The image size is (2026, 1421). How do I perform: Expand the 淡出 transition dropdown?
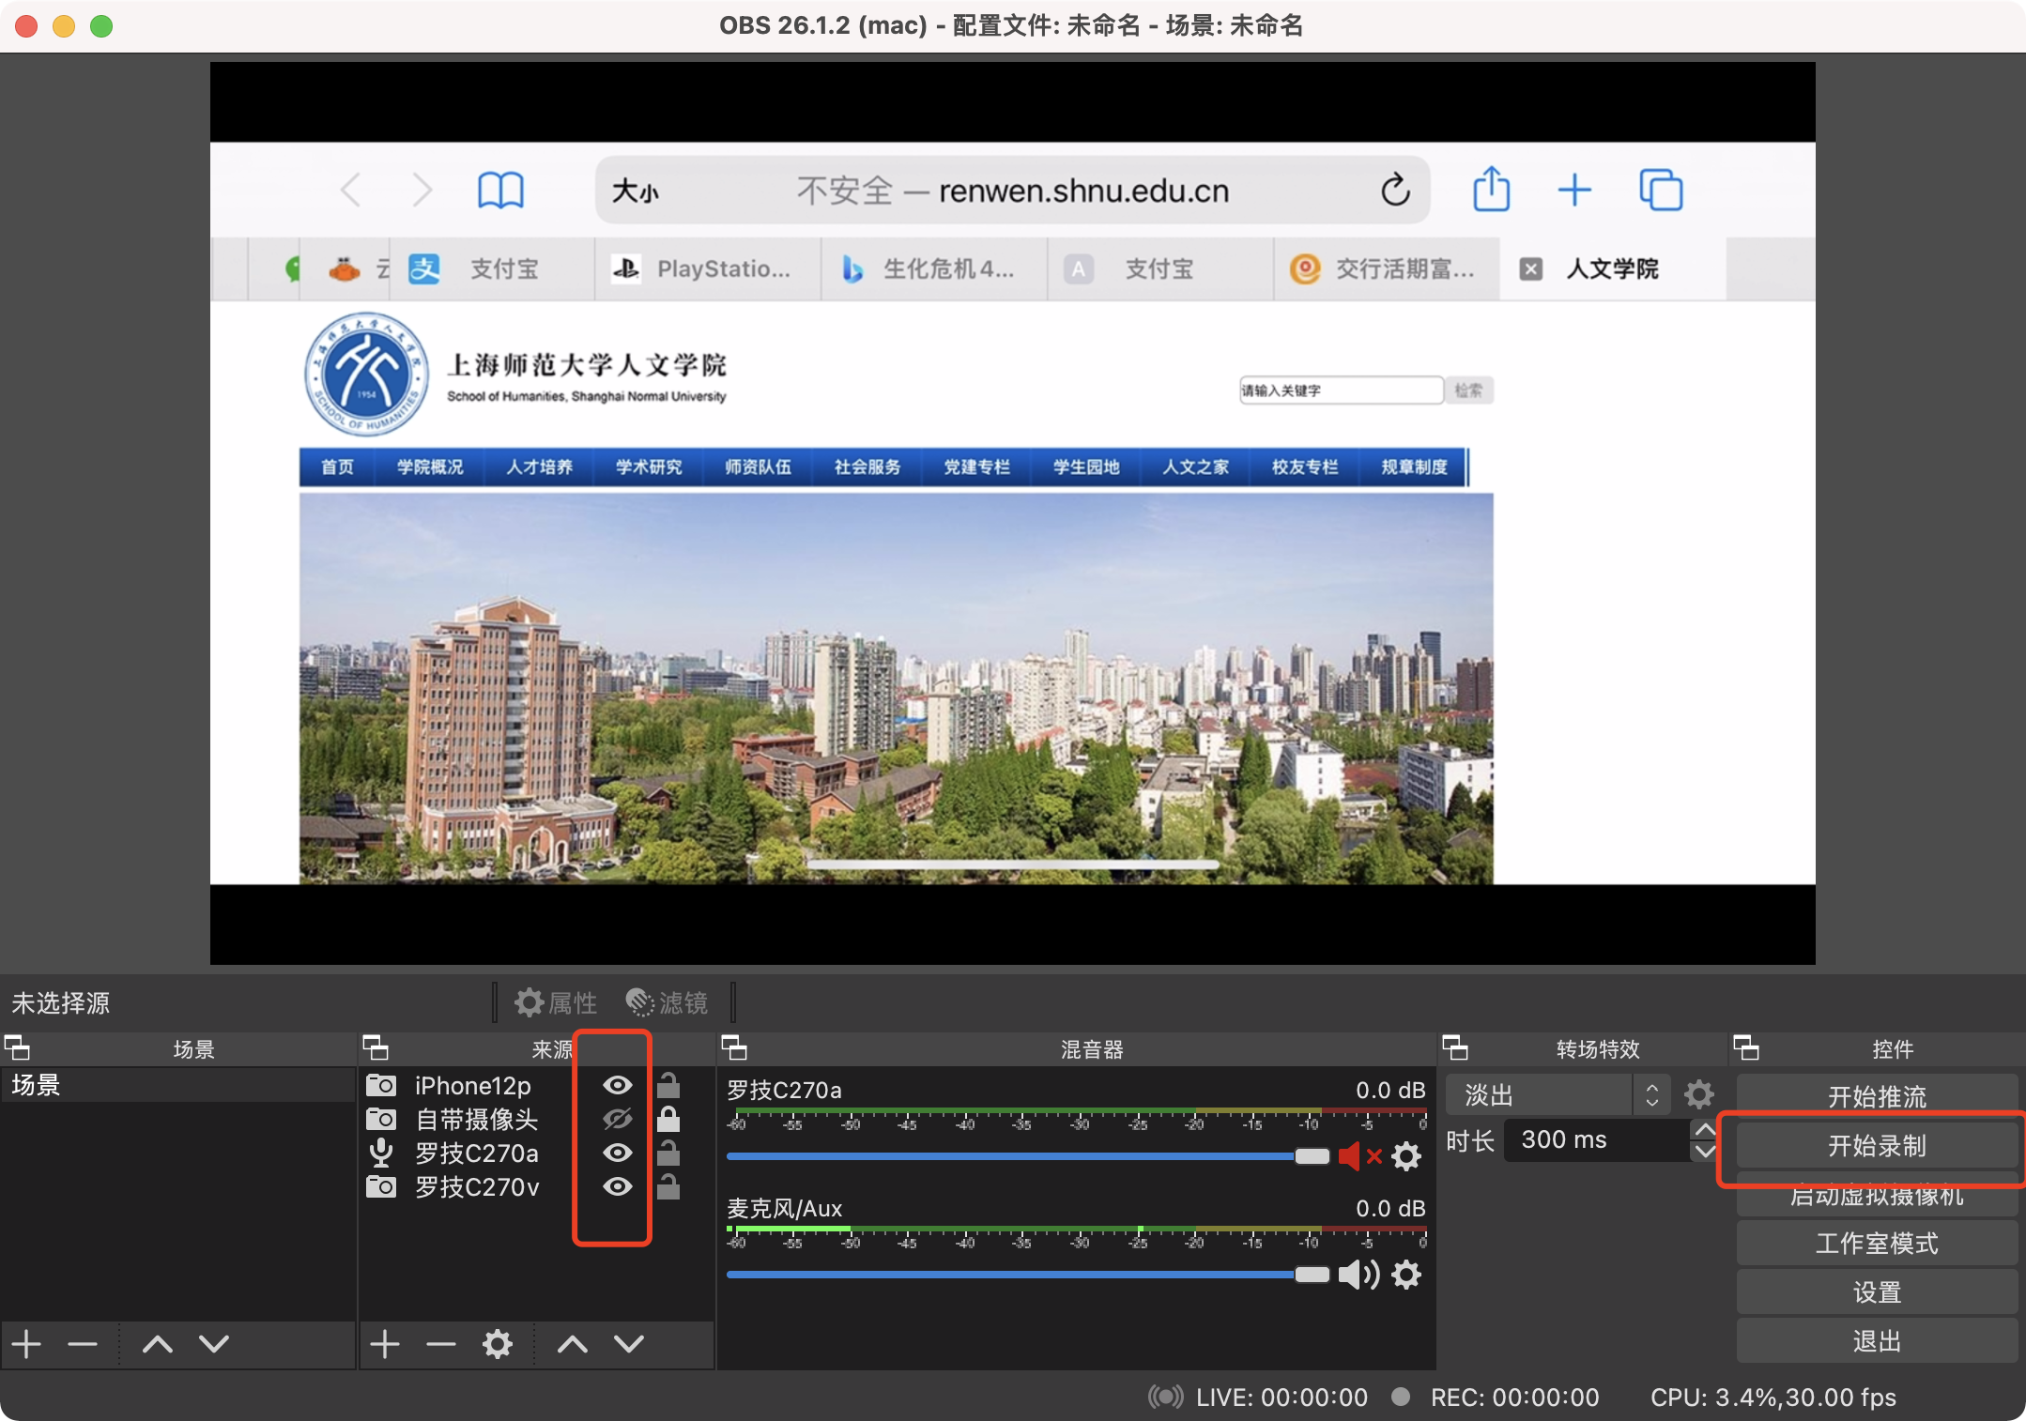(1651, 1094)
